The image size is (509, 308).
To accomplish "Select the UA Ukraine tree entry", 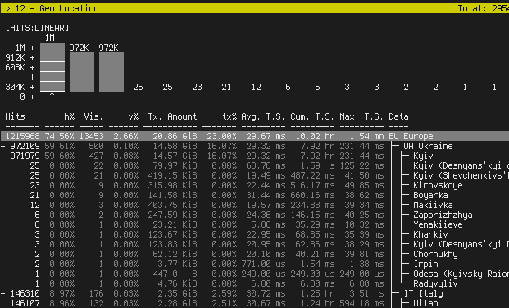I will (428, 146).
